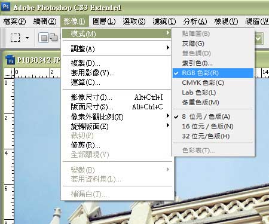Expand the 旋轉版面(E) submenu
The image size is (269, 224).
(x=117, y=126)
